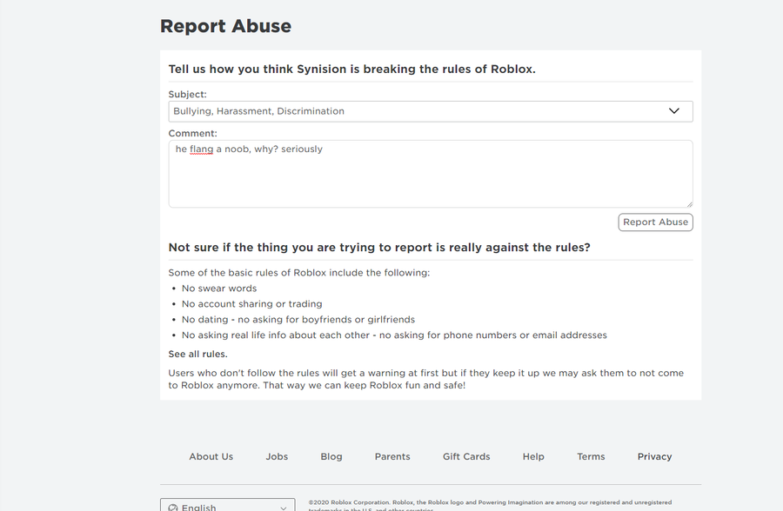Click the misspelled word 'flang' in comment
The width and height of the screenshot is (783, 511).
click(x=201, y=149)
